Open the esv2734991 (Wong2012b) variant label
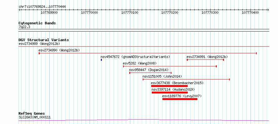The image size is (278, 124). pyautogui.click(x=207, y=57)
